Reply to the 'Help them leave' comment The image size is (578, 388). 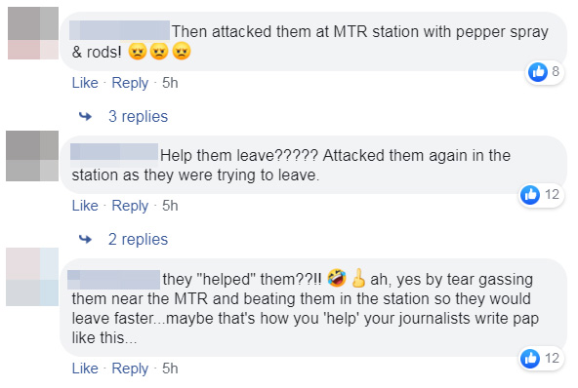[x=130, y=206]
